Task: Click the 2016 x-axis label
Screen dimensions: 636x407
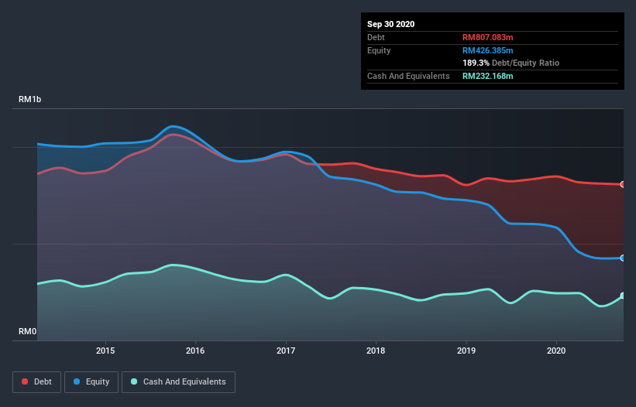Action: coord(195,351)
